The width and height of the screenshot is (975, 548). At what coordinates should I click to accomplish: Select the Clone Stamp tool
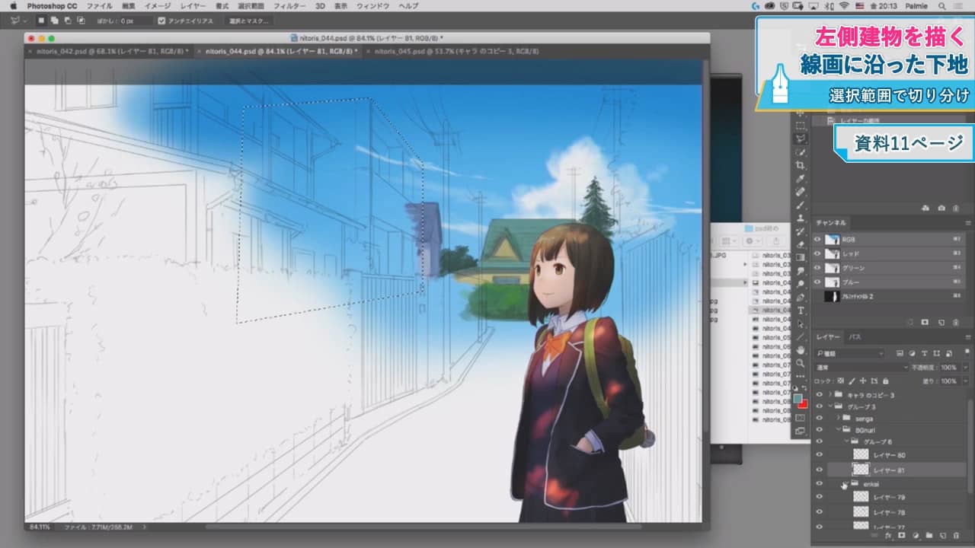[801, 218]
